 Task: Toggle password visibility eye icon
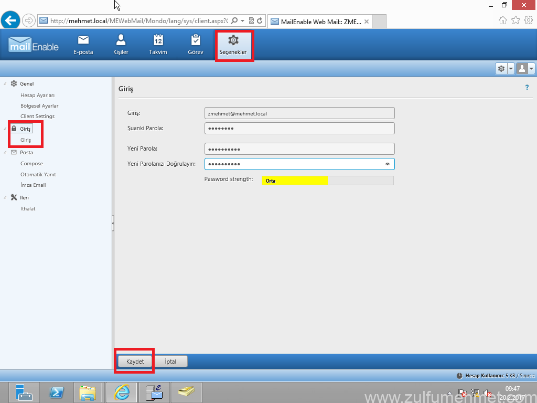coord(388,164)
